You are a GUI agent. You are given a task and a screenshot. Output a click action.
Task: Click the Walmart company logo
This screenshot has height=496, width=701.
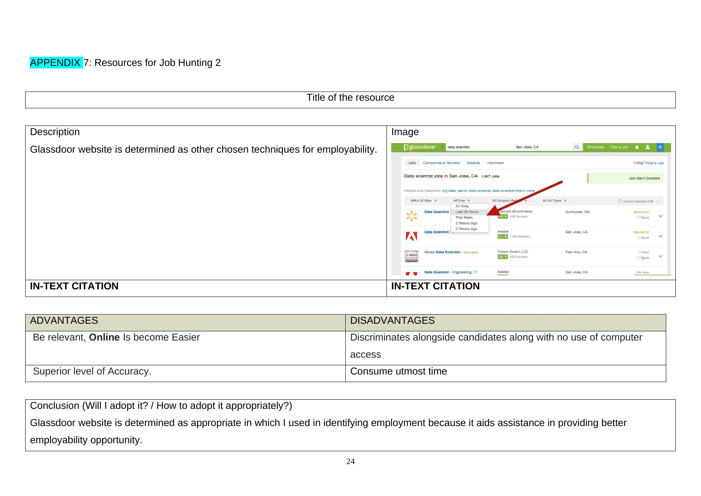pos(412,216)
